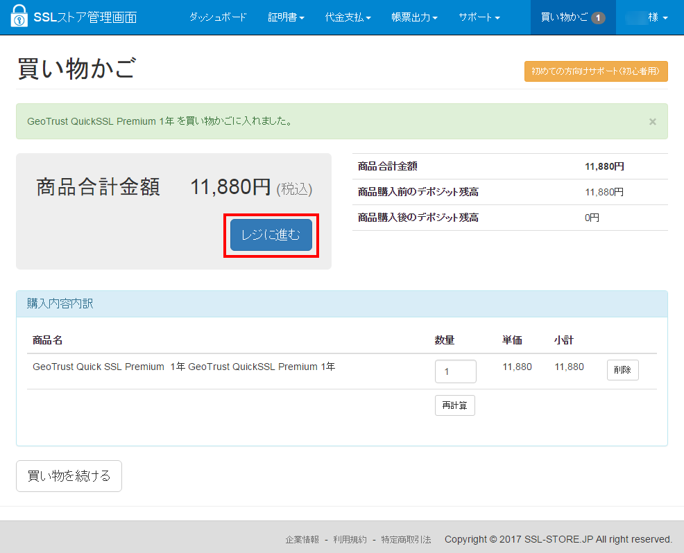684x553 pixels.
Task: Delete the GeoTrust item with 削除
Action: 622,370
